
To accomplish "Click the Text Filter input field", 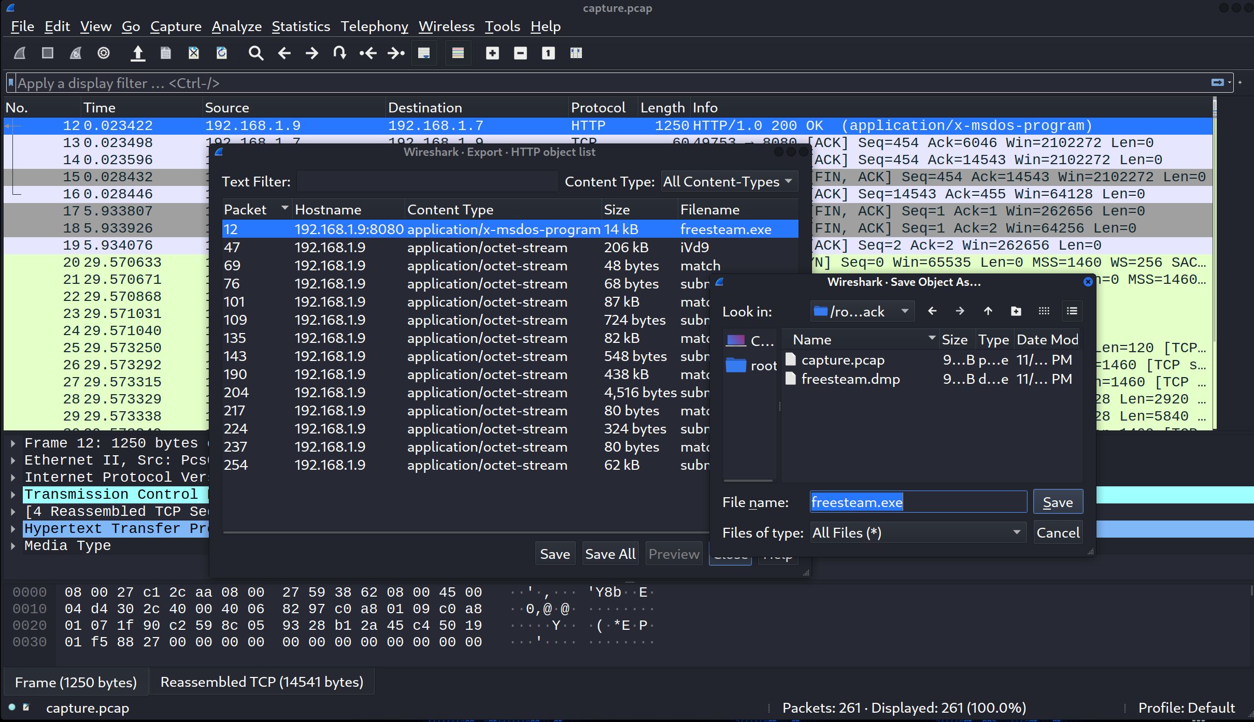I will tap(427, 182).
